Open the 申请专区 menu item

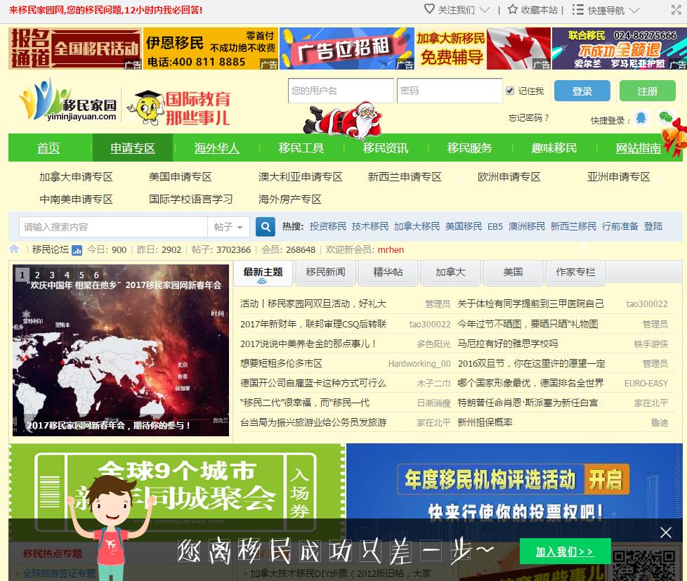pyautogui.click(x=132, y=148)
